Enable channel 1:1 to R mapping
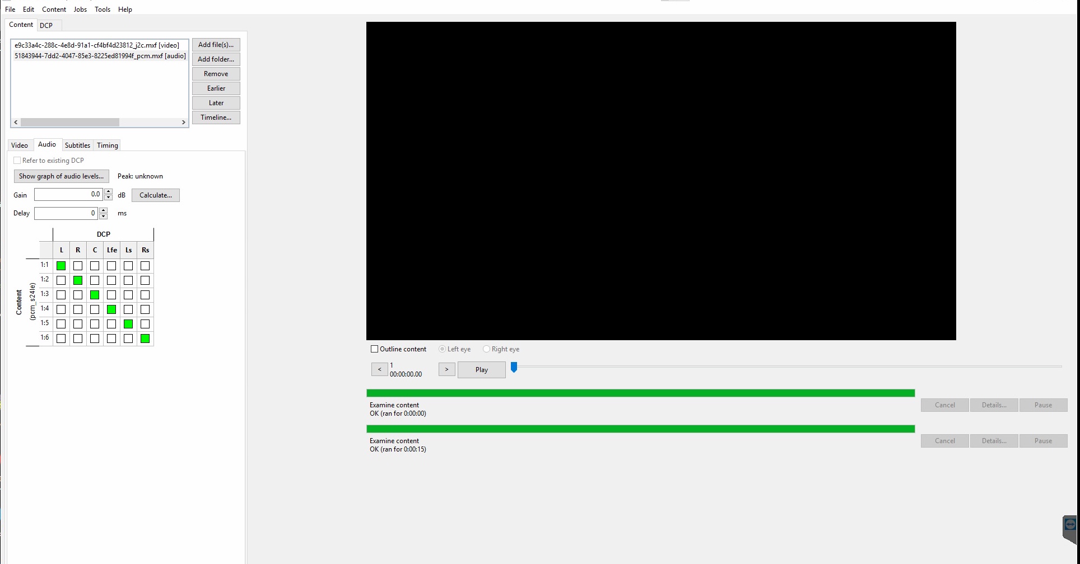This screenshot has width=1080, height=564. 78,266
